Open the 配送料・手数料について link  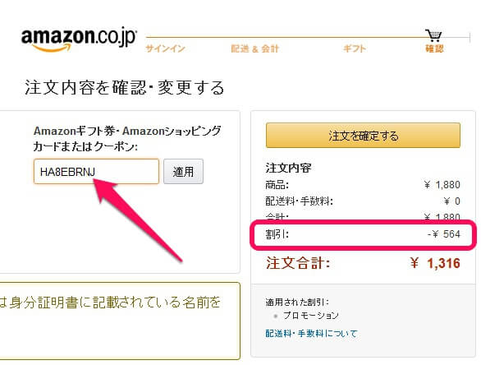[x=311, y=334]
